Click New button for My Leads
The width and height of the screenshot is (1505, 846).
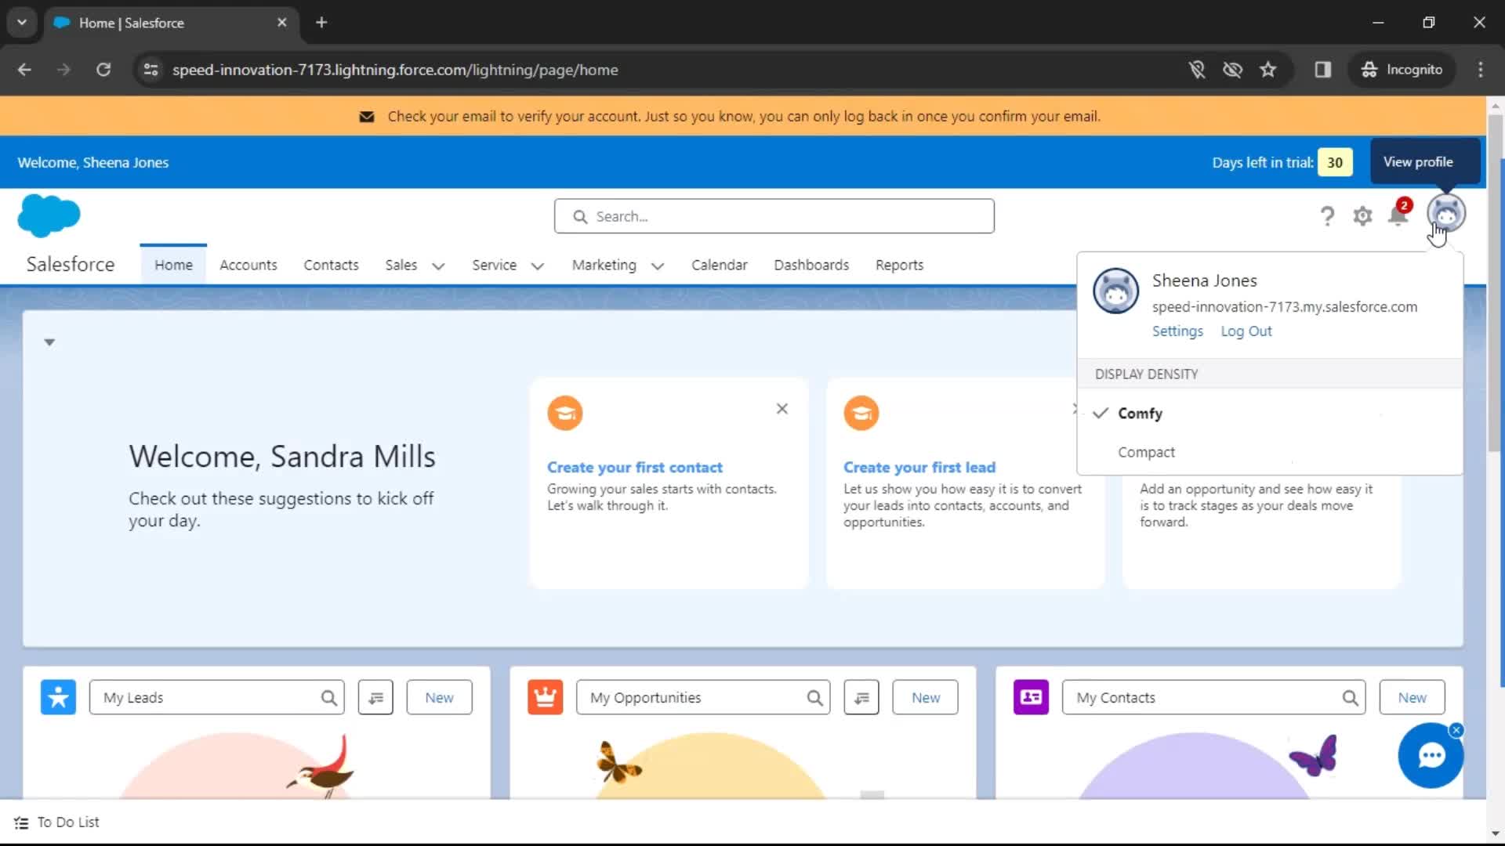pos(439,697)
